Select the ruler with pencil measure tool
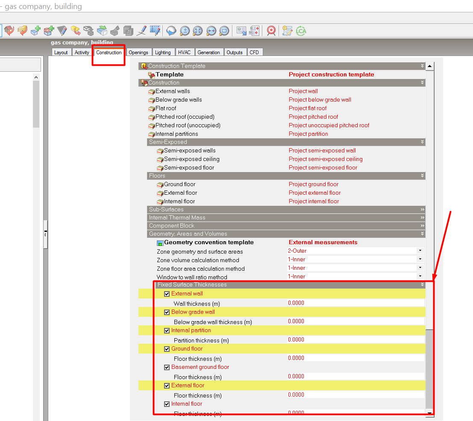Screen dimensions: 473x421 coord(155,30)
